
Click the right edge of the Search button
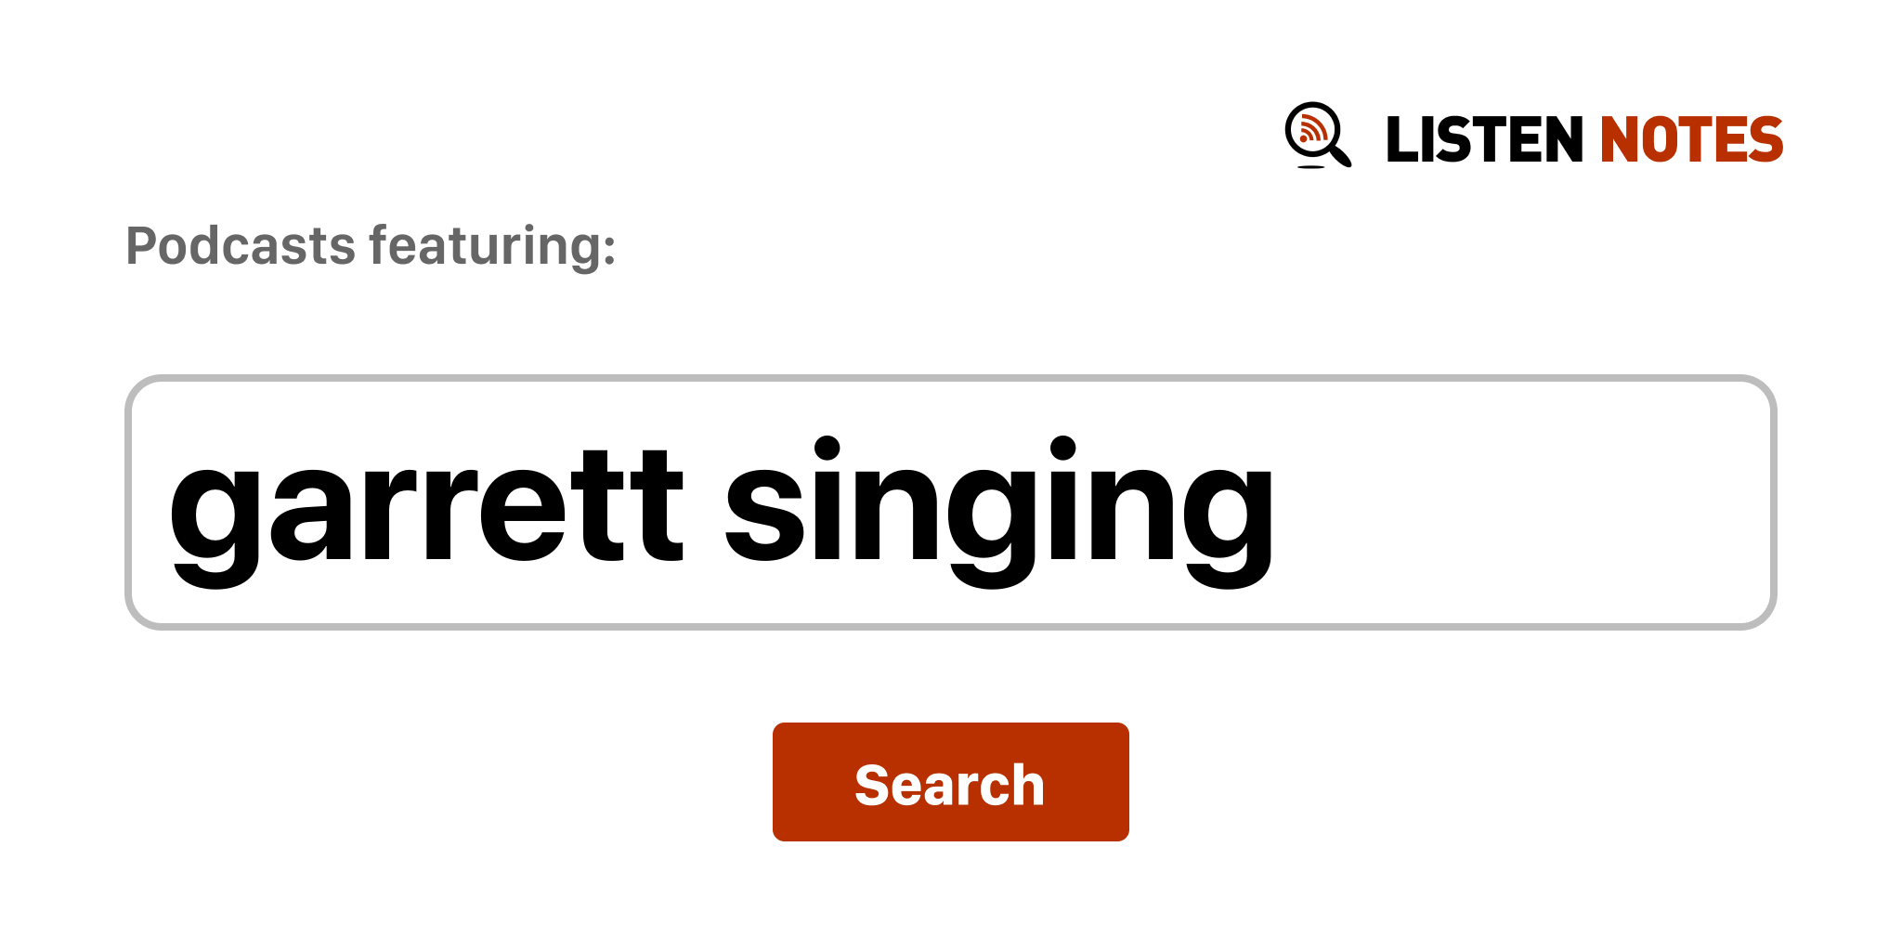[x=1116, y=782]
